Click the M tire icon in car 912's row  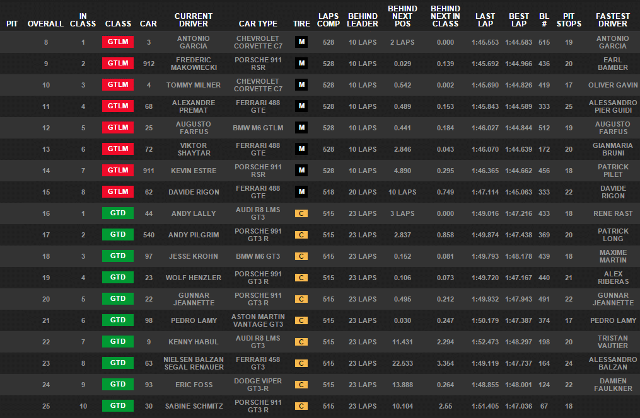pos(301,64)
